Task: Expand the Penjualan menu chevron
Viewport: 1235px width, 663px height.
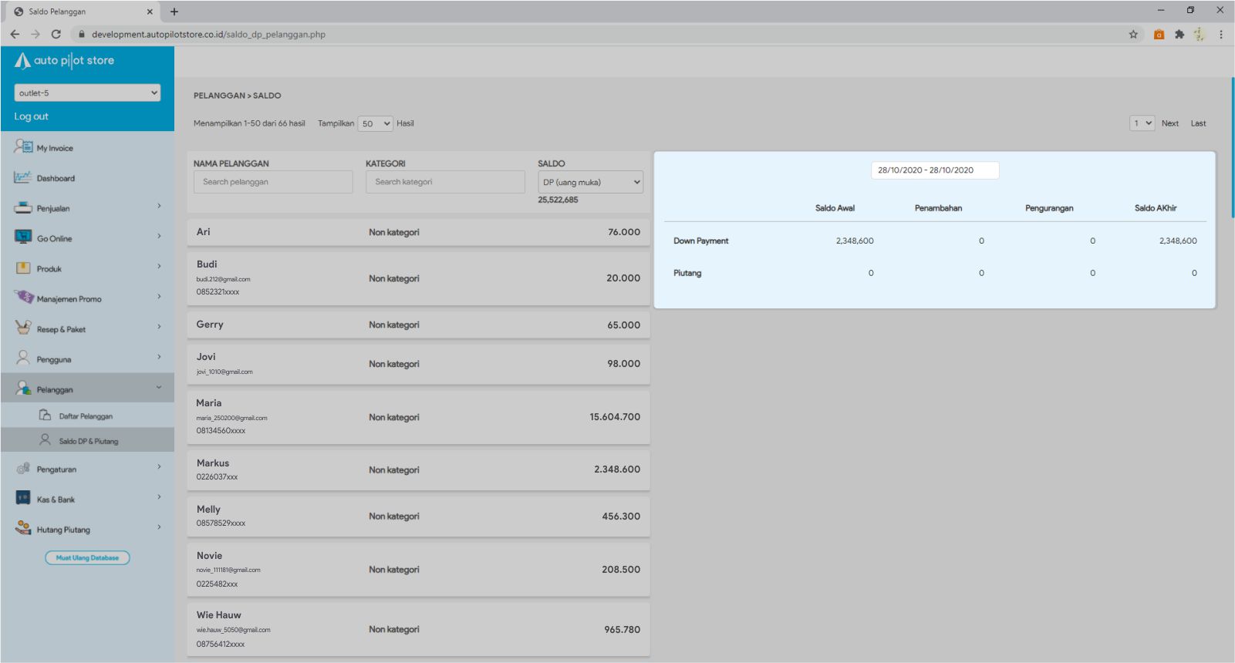Action: coord(159,207)
